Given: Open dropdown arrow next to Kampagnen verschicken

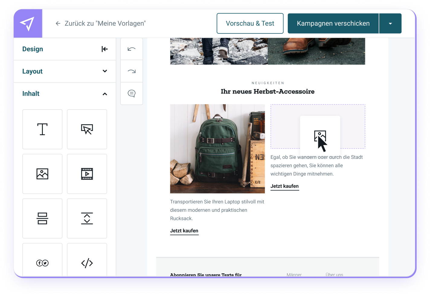Looking at the screenshot, I should (390, 24).
